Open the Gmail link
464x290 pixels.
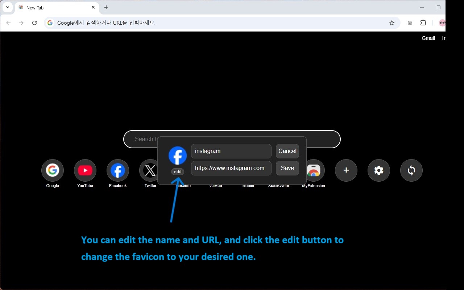(428, 38)
